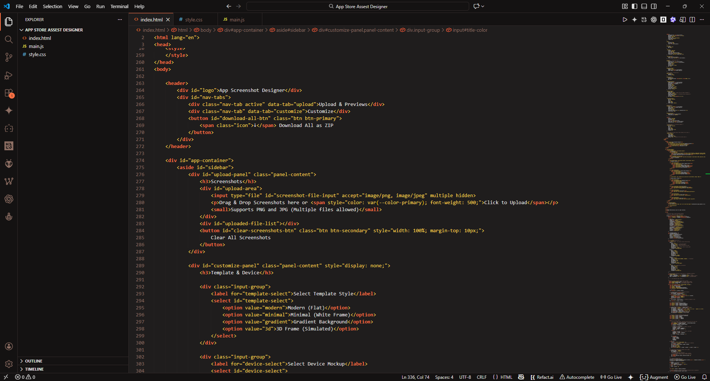Viewport: 710px width, 381px height.
Task: Click the Refact.ai icon in the status bar
Action: pyautogui.click(x=542, y=377)
